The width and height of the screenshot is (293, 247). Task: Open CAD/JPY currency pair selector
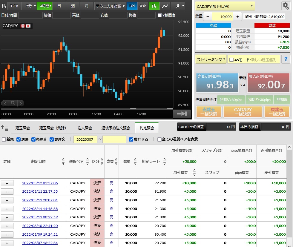pyautogui.click(x=225, y=6)
